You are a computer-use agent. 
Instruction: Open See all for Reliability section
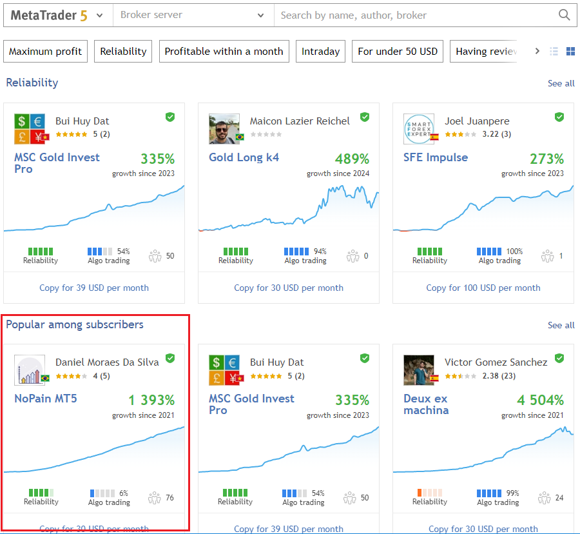pyautogui.click(x=561, y=83)
